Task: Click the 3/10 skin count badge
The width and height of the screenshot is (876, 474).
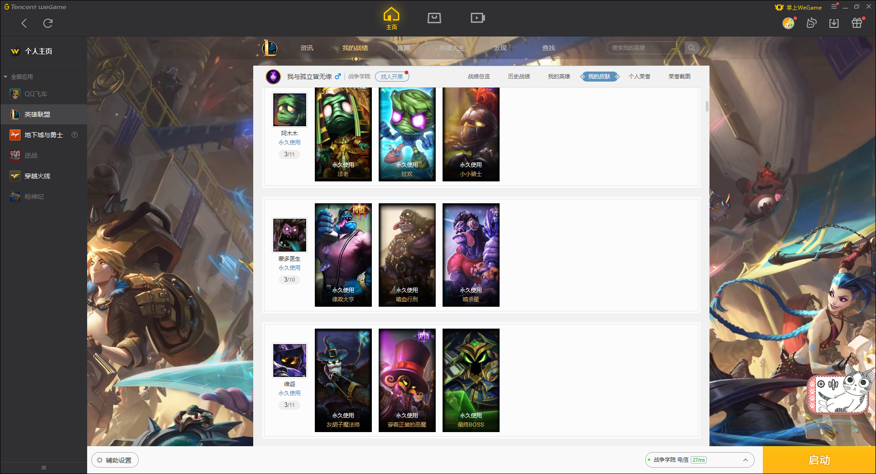Action: coord(289,279)
